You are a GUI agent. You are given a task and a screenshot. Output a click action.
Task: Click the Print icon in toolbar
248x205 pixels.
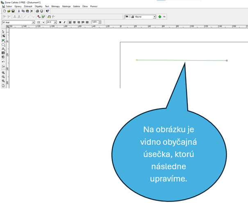(x=37, y=11)
